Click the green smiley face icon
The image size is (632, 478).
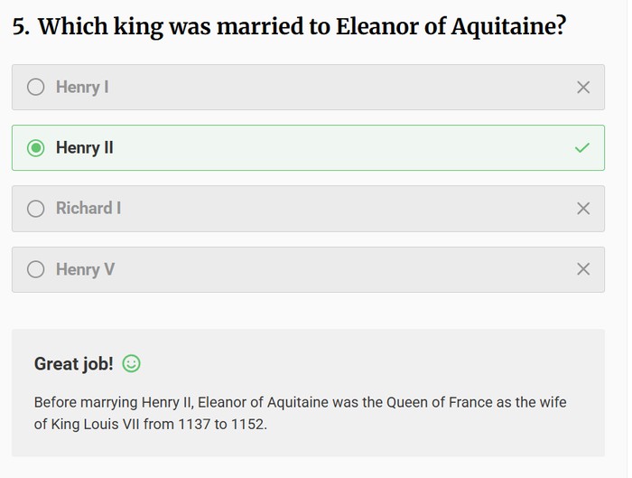click(132, 364)
